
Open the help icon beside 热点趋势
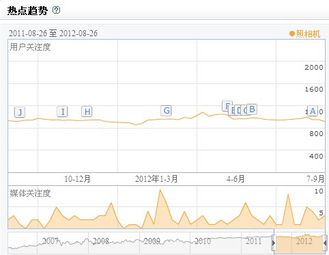(56, 10)
